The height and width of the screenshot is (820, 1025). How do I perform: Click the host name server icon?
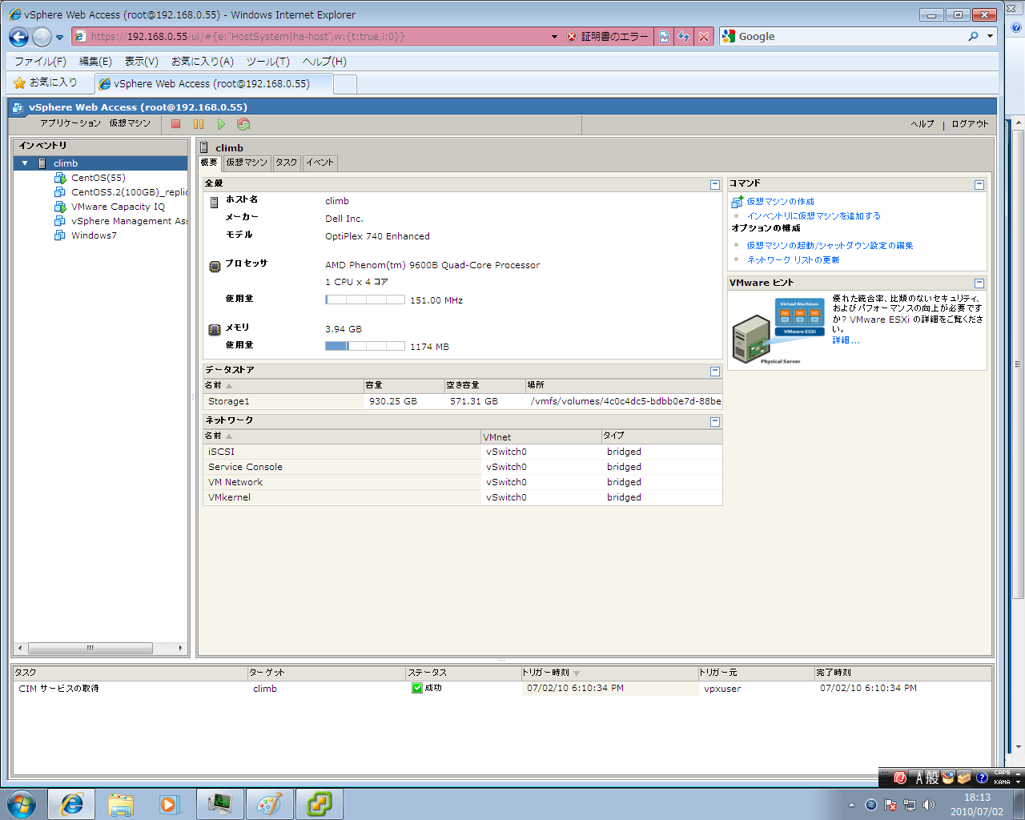tap(214, 203)
